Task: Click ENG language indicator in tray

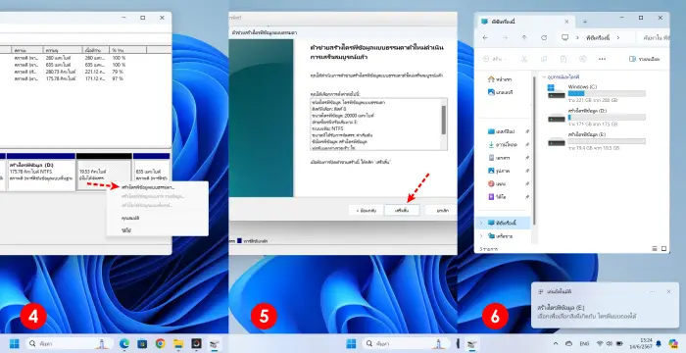Action: [584, 344]
